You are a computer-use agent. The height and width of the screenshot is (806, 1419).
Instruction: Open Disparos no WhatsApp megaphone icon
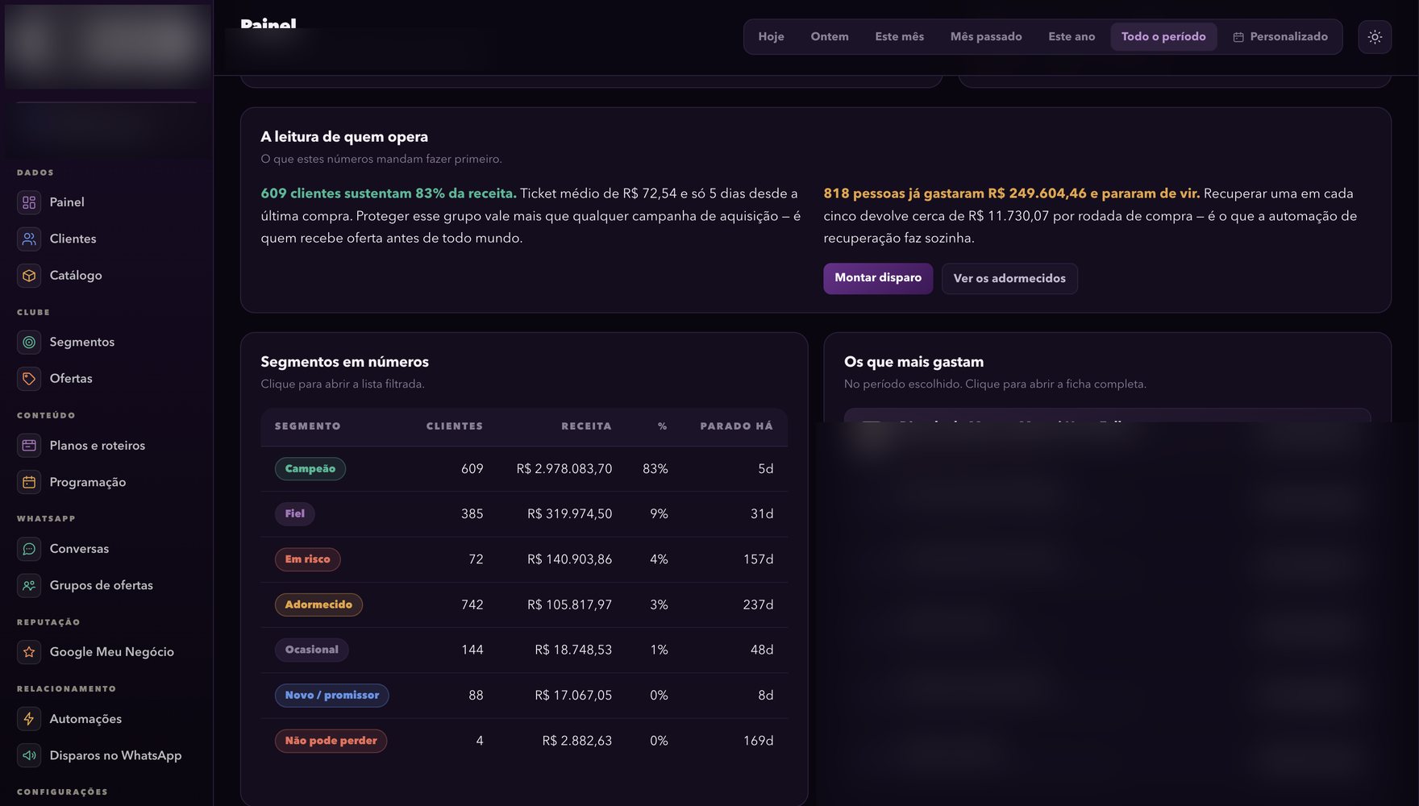(29, 755)
